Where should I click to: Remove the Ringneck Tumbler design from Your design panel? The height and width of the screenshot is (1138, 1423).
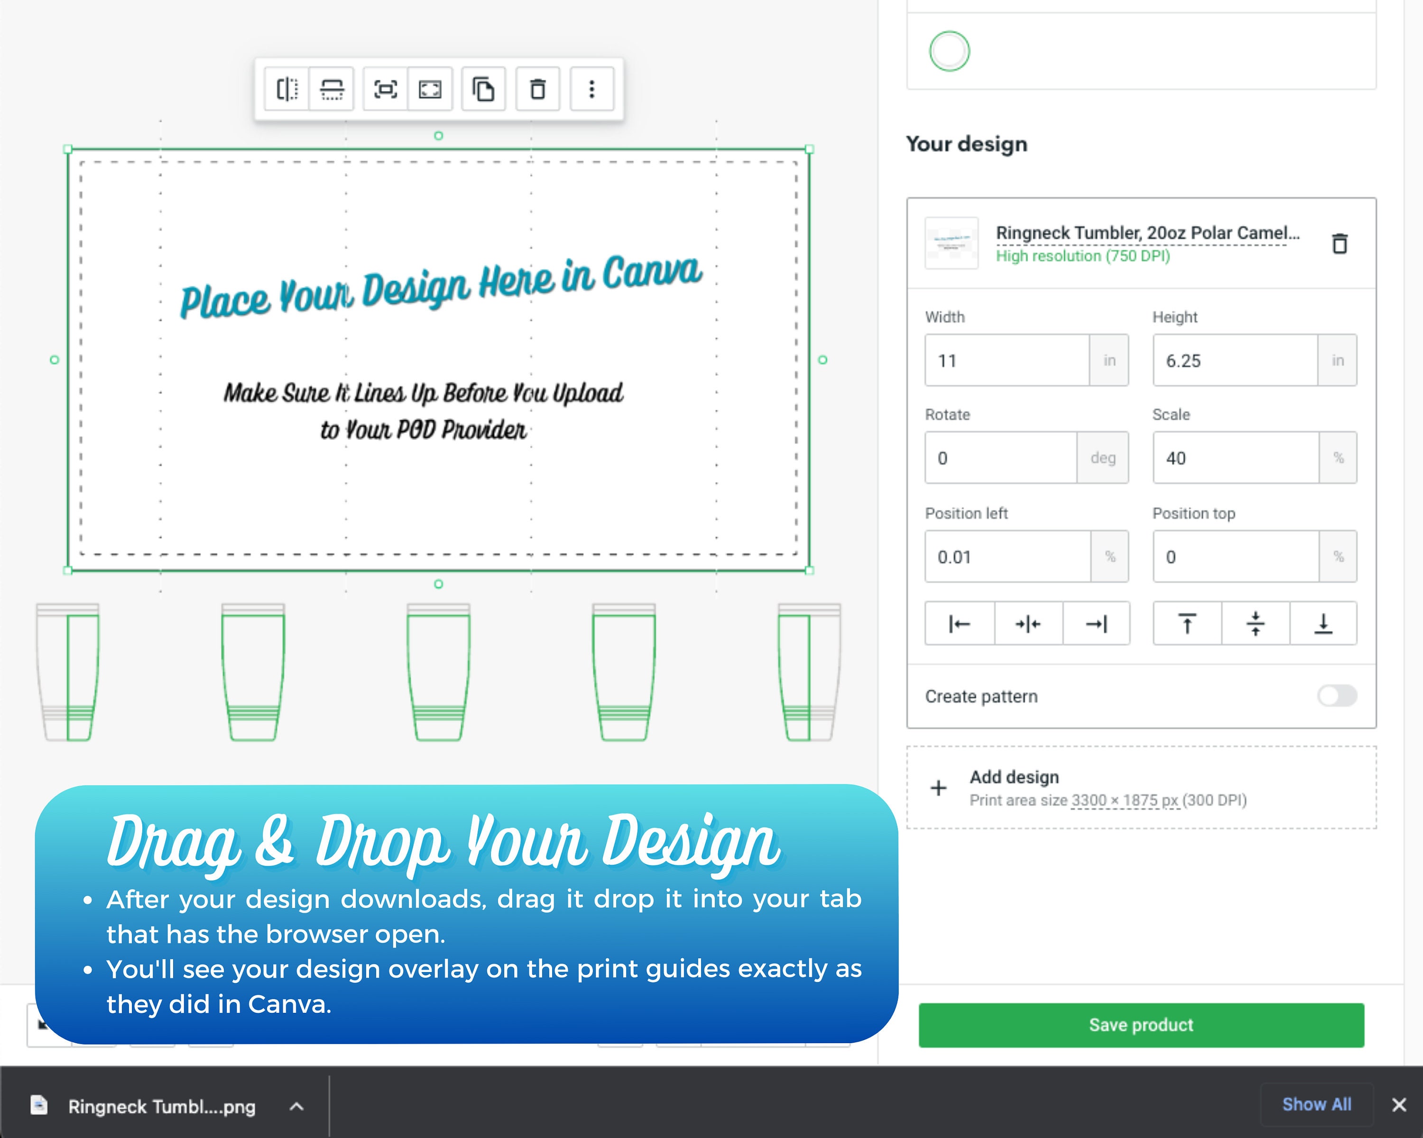tap(1340, 243)
